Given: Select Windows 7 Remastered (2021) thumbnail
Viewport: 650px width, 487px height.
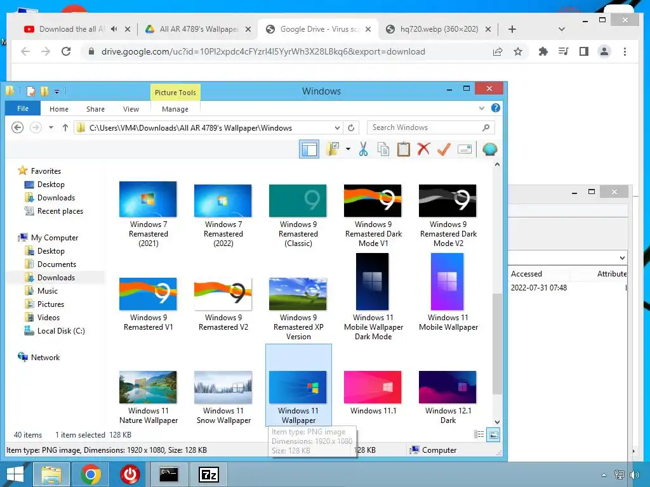Looking at the screenshot, I should (148, 199).
